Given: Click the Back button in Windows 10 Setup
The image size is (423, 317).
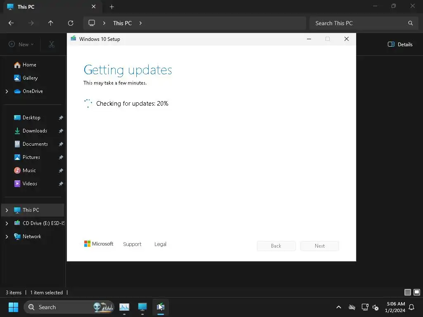Looking at the screenshot, I should 276,246.
